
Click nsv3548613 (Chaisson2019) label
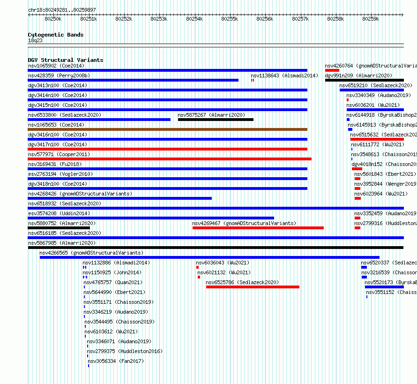[384, 154]
